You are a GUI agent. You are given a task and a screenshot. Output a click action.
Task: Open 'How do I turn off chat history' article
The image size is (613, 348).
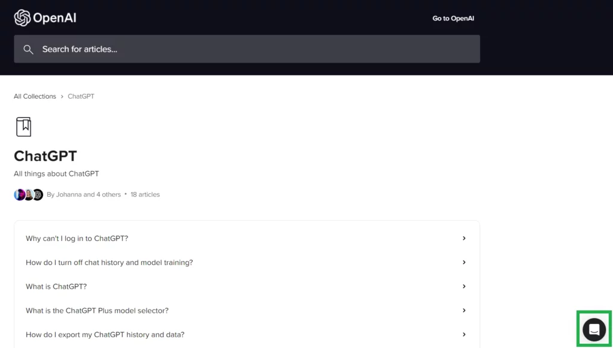tap(247, 262)
